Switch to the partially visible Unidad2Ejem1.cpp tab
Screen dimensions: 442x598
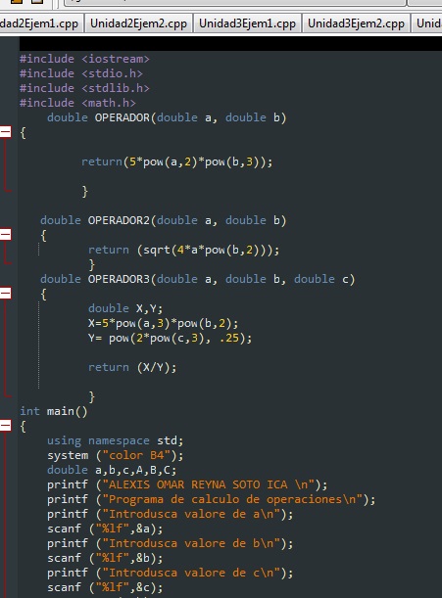(x=41, y=23)
